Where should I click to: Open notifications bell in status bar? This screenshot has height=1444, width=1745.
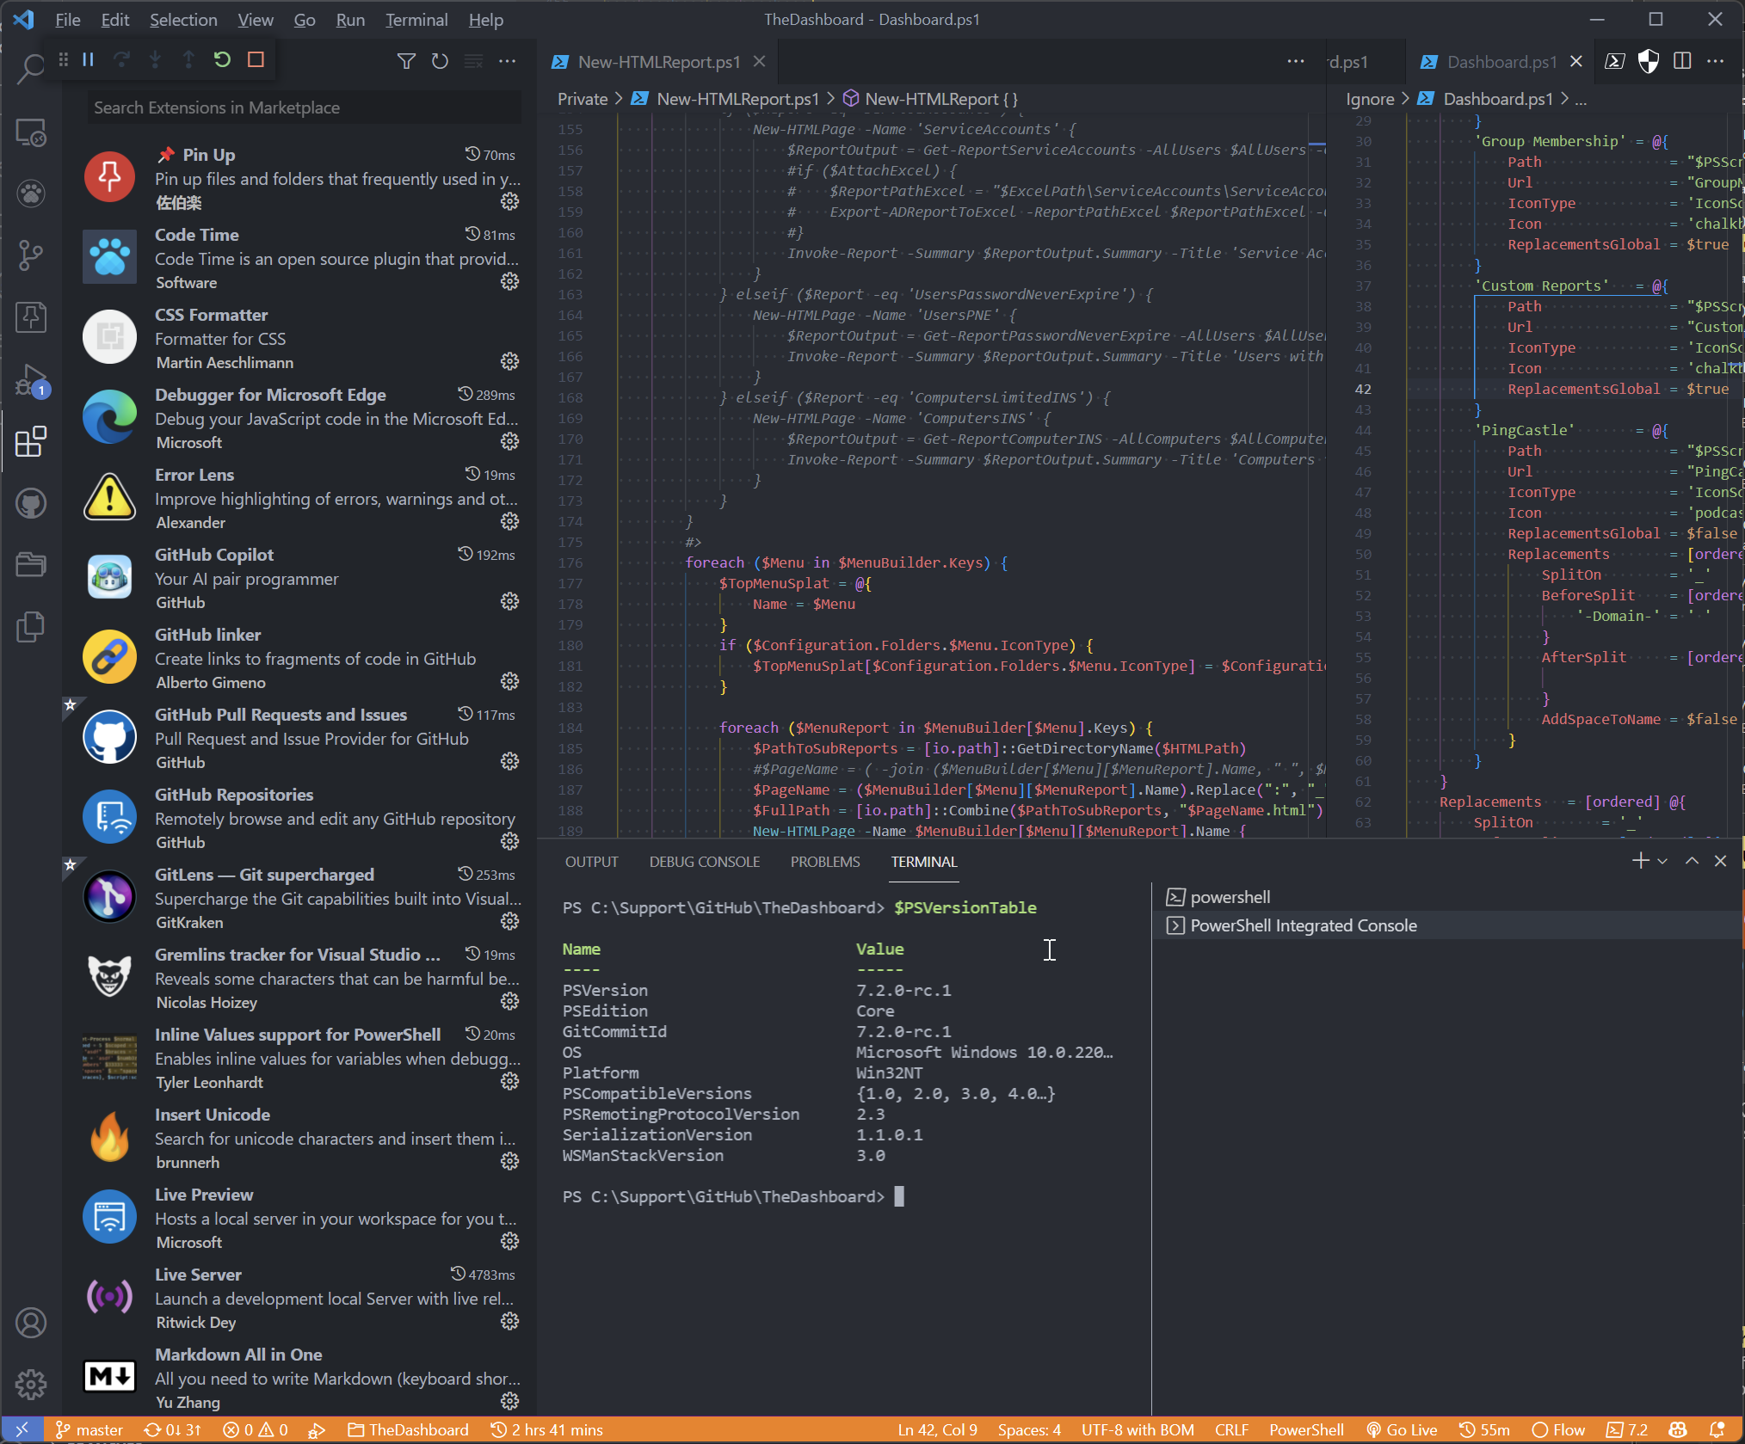point(1717,1429)
